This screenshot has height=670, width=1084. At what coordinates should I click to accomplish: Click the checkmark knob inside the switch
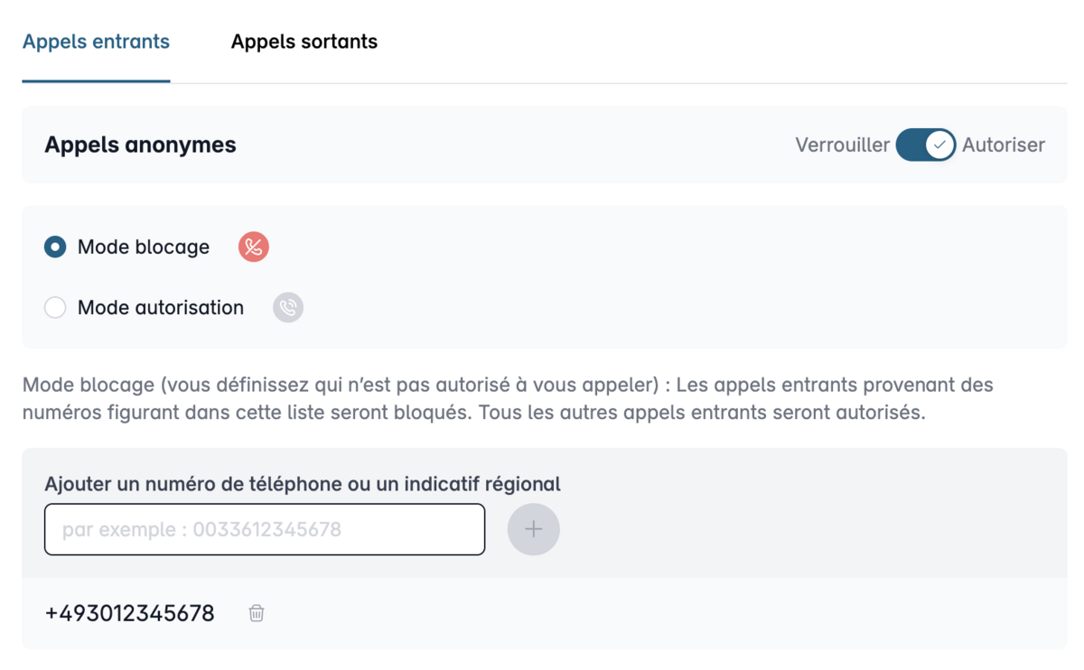click(939, 144)
